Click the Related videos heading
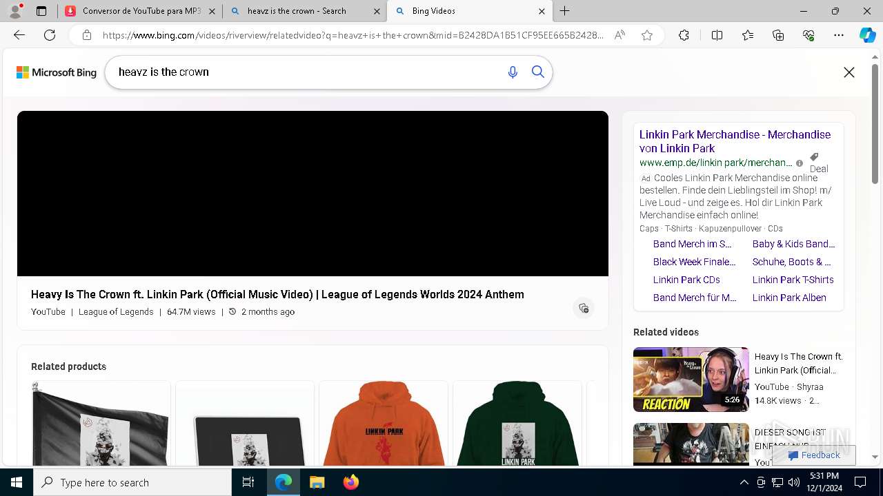This screenshot has height=496, width=883. point(666,332)
